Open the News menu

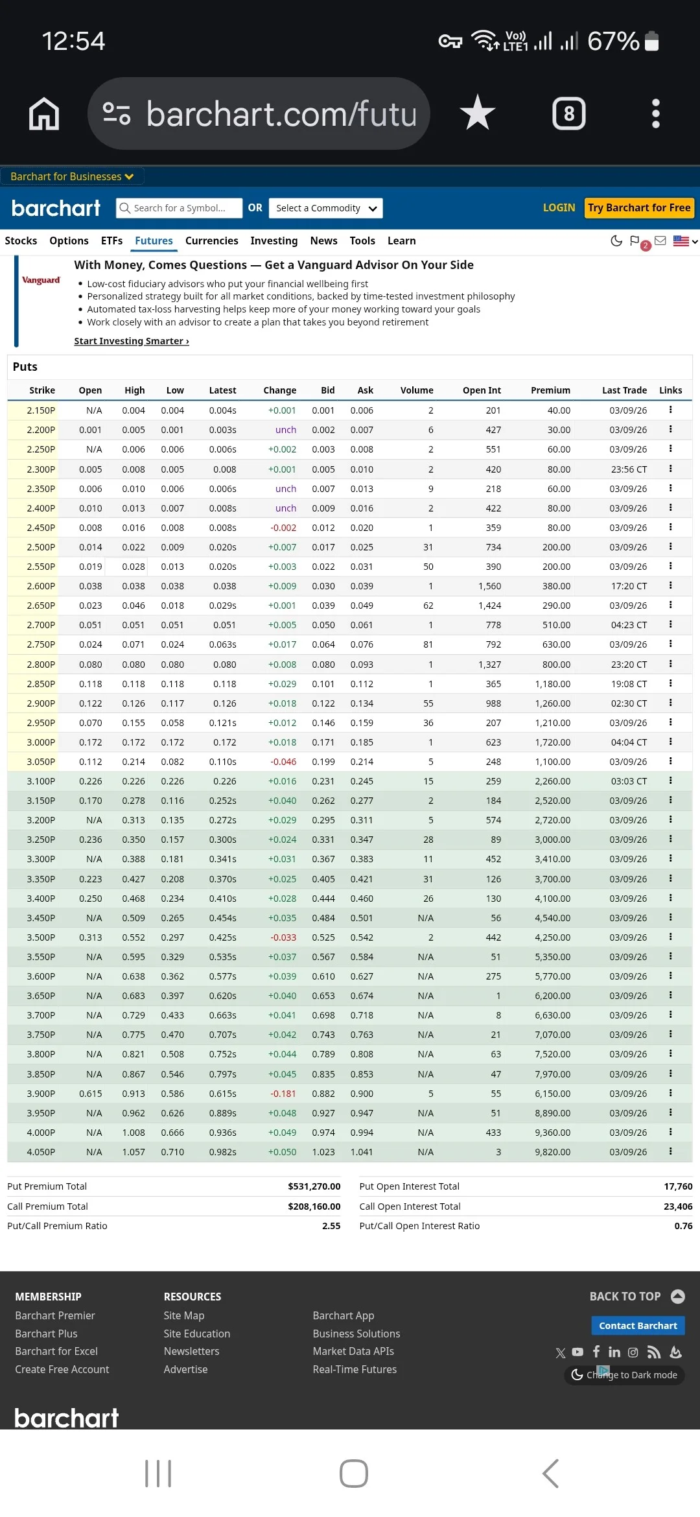click(323, 241)
